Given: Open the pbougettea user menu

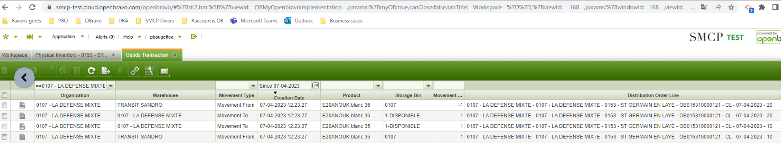Looking at the screenshot, I should coord(166,37).
